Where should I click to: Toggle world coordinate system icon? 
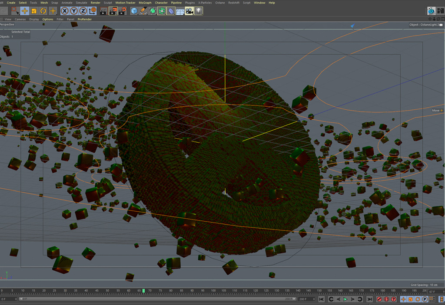pos(92,11)
